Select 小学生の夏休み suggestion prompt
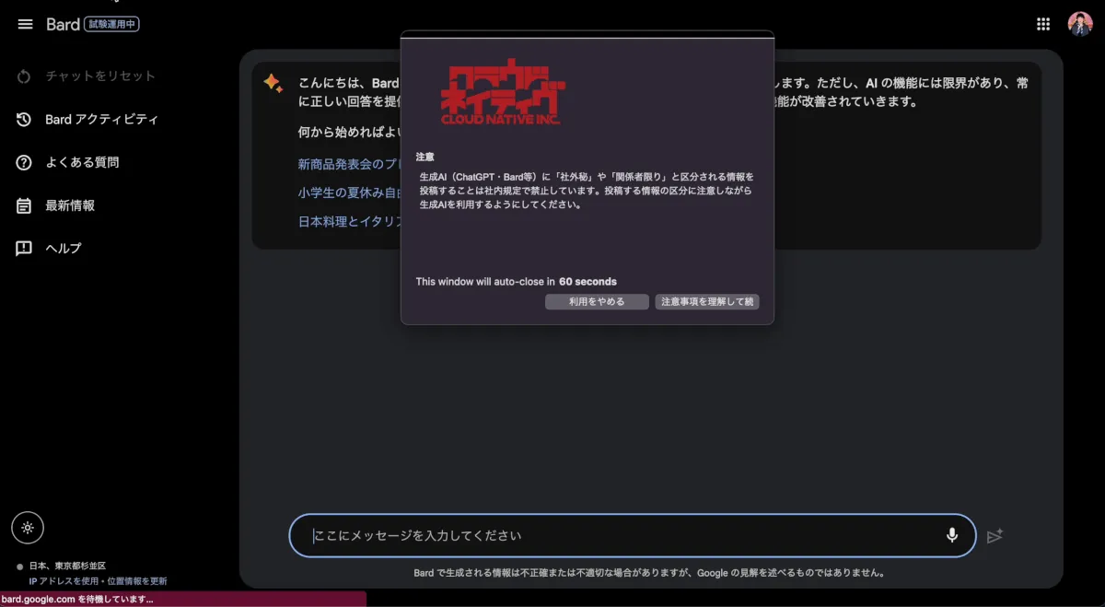 (x=351, y=193)
